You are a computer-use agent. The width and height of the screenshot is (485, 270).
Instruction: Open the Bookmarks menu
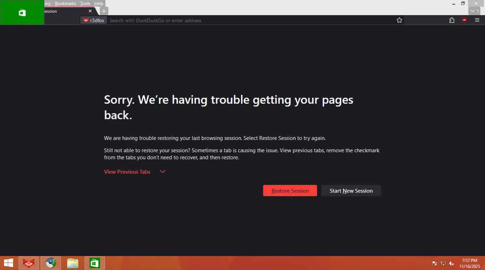[x=65, y=4]
